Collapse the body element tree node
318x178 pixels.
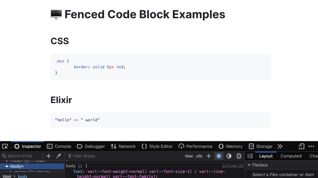click(7, 166)
